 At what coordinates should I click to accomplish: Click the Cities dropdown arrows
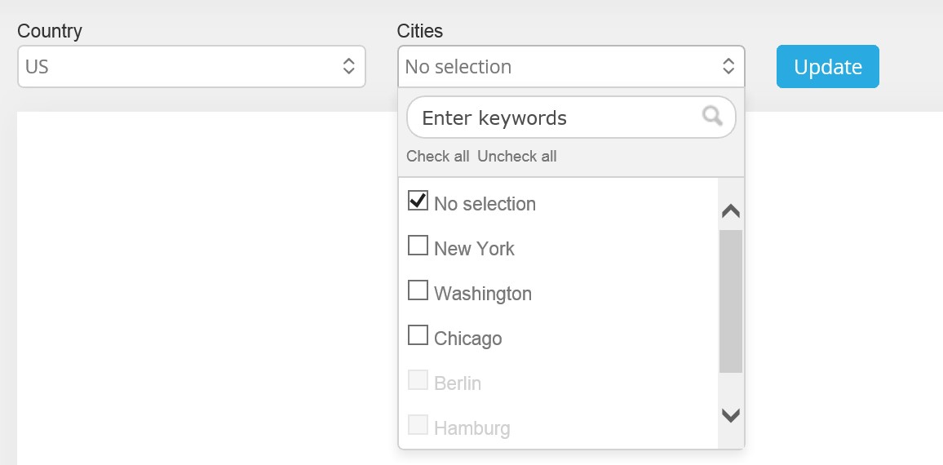728,67
